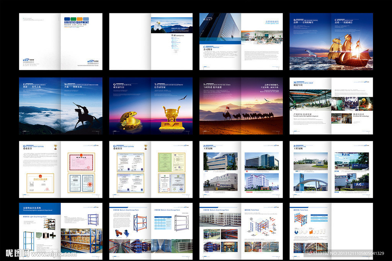The image size is (392, 261).
Task: Click the grey medium-duty rack illustration
Action: coord(182,223)
